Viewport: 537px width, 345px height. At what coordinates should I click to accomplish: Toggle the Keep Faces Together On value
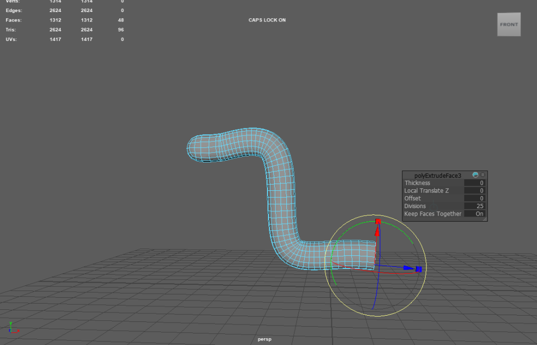coord(475,214)
